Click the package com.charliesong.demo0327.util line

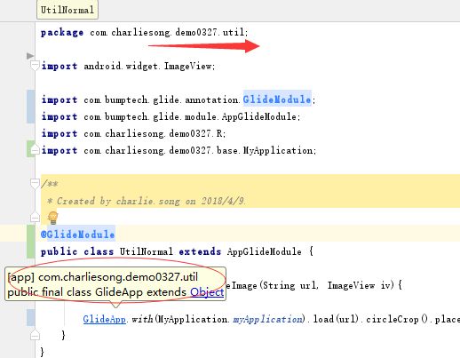coord(144,32)
